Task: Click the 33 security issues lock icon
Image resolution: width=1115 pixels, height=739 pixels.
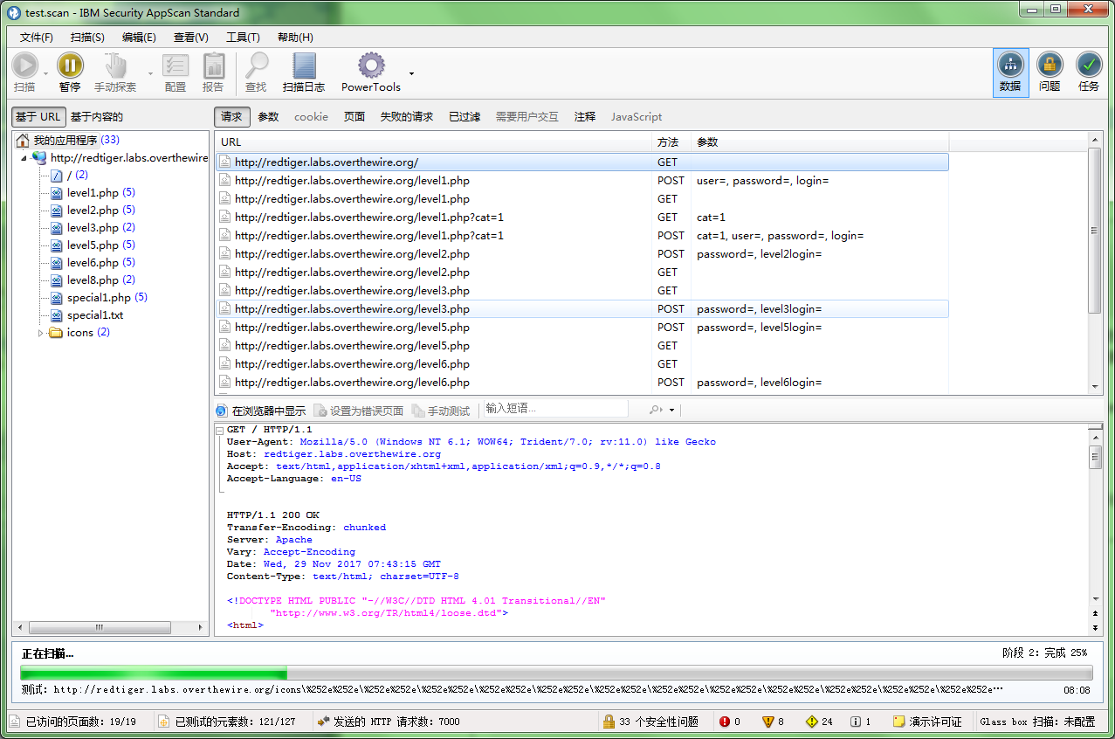Action: point(609,722)
